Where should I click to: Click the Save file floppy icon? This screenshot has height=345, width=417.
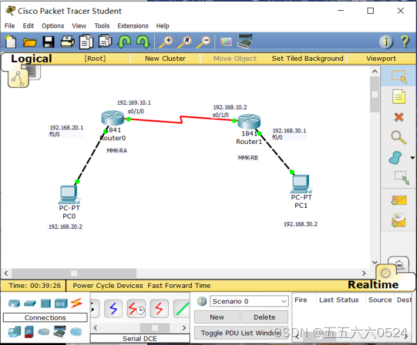pos(48,42)
